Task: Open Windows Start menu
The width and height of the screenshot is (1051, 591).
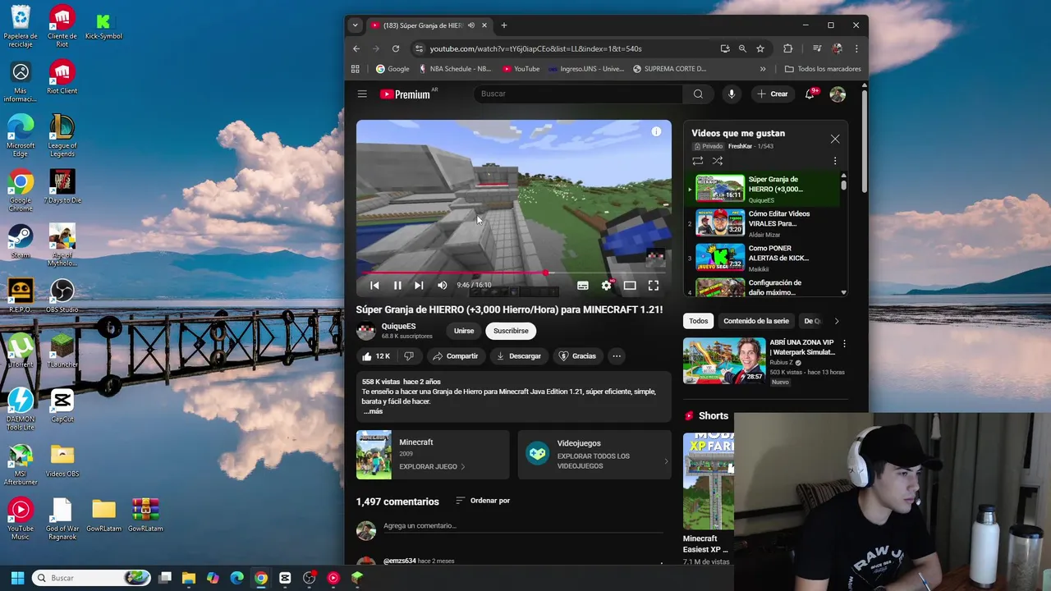Action: [17, 578]
